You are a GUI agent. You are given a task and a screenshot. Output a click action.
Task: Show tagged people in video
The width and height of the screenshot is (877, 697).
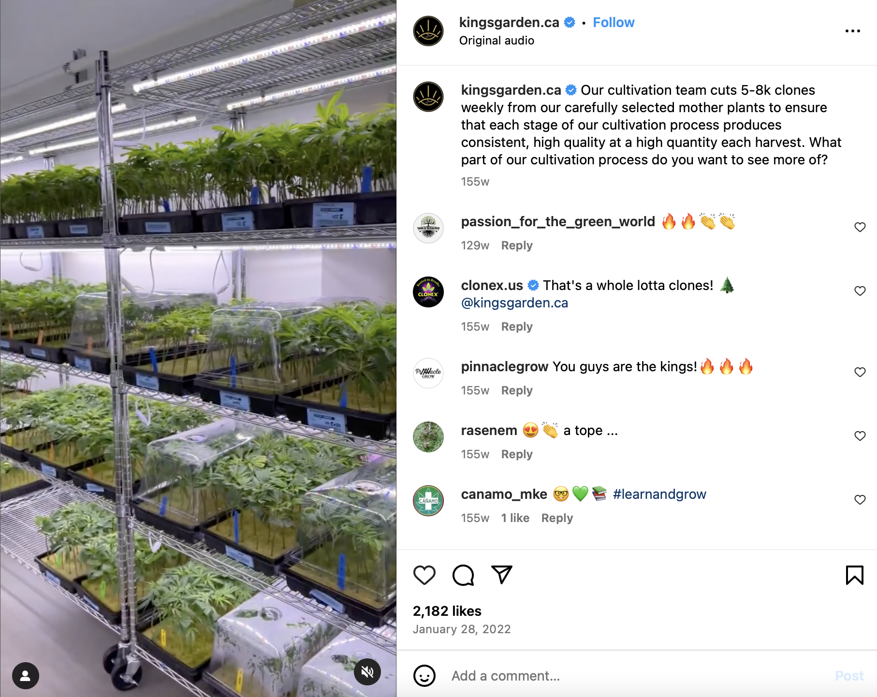26,676
